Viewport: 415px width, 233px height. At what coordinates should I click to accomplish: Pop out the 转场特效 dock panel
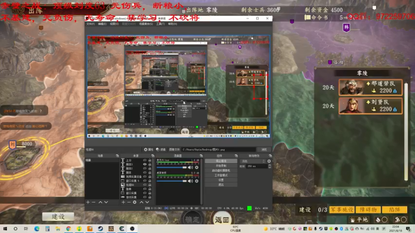tap(270, 156)
